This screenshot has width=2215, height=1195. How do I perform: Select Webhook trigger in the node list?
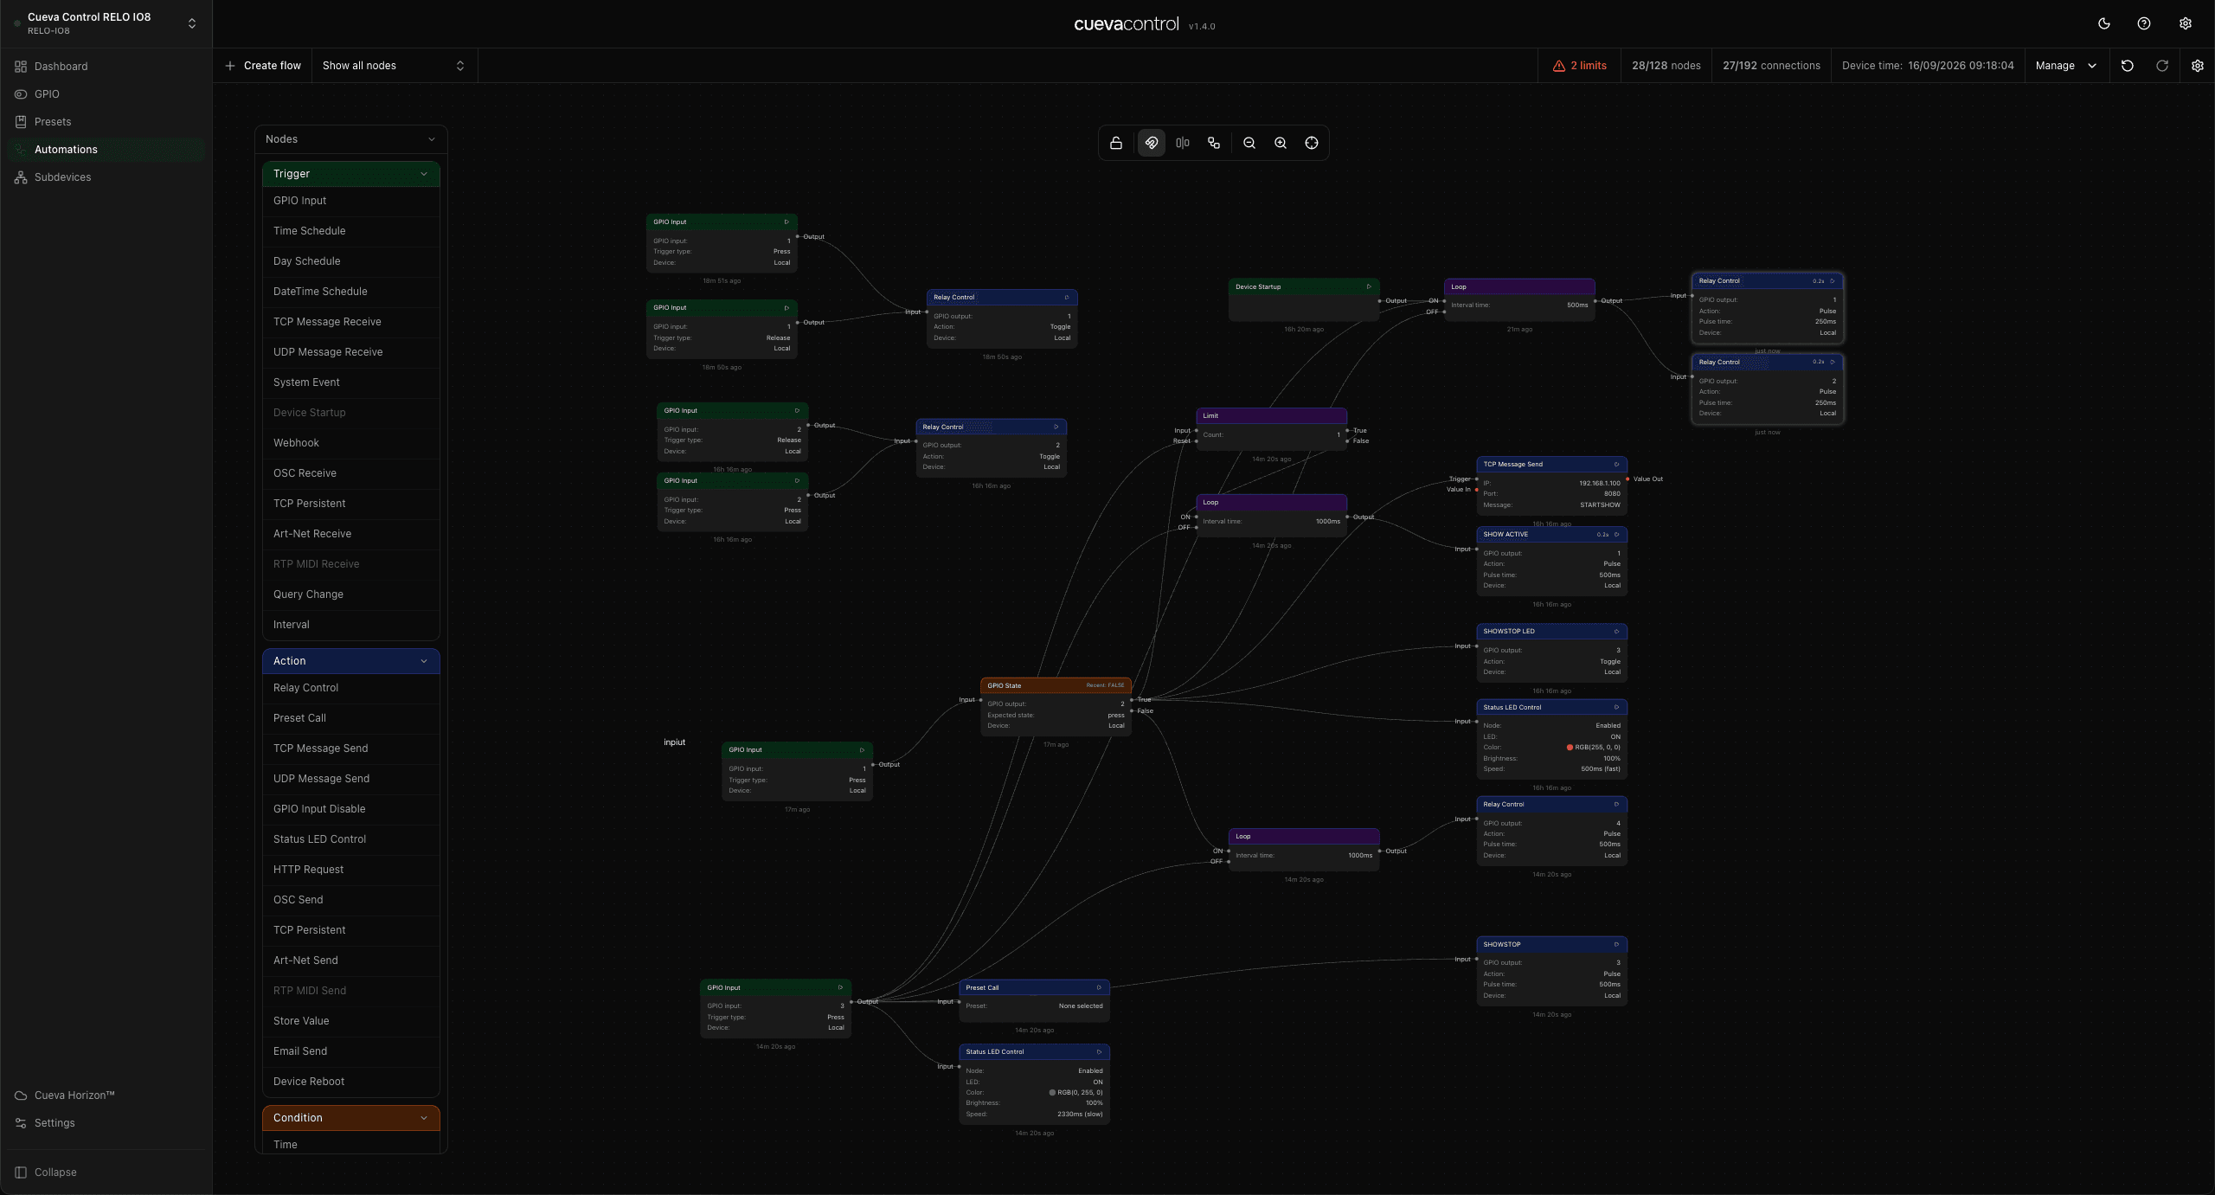tap(351, 443)
